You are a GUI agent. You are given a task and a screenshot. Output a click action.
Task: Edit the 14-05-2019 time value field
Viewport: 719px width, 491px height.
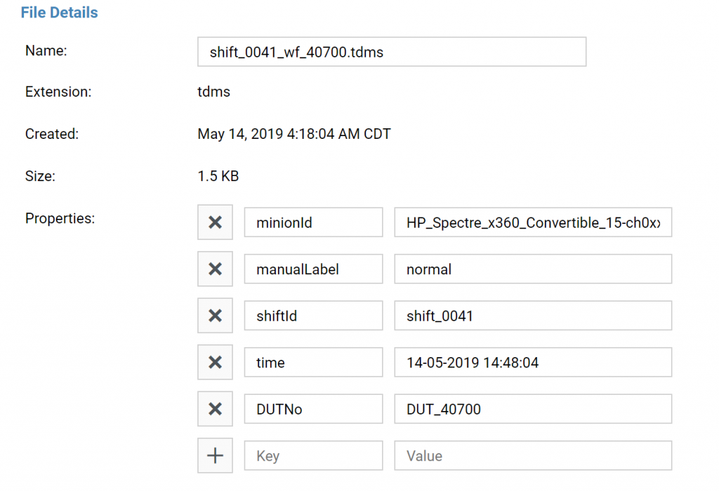(x=534, y=363)
